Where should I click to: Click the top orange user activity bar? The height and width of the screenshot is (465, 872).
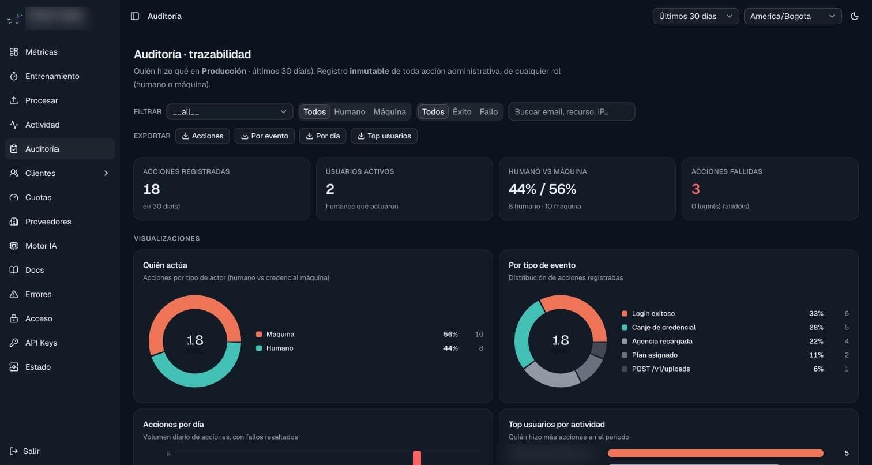pos(716,453)
